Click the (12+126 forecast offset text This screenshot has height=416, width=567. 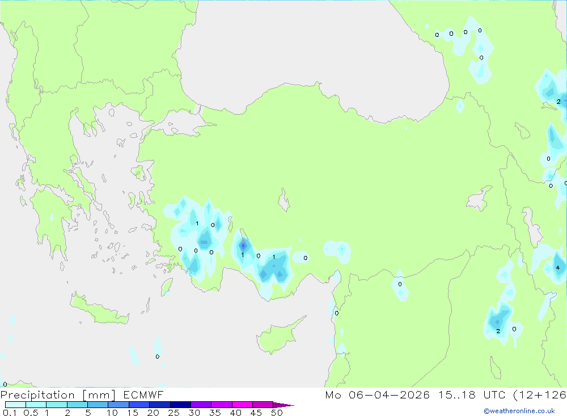coord(540,395)
